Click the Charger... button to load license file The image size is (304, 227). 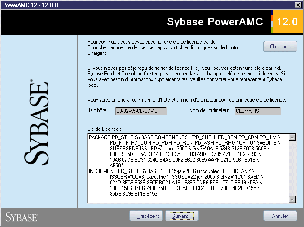tap(280, 47)
